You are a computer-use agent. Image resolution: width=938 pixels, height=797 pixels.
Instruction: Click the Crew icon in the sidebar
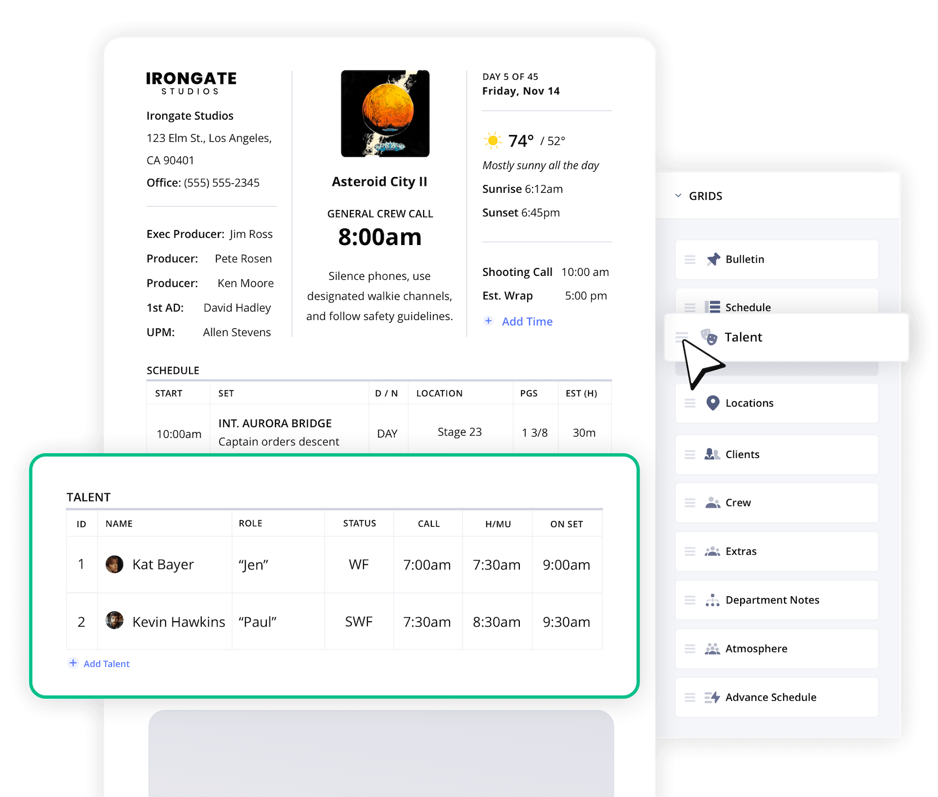tap(713, 503)
